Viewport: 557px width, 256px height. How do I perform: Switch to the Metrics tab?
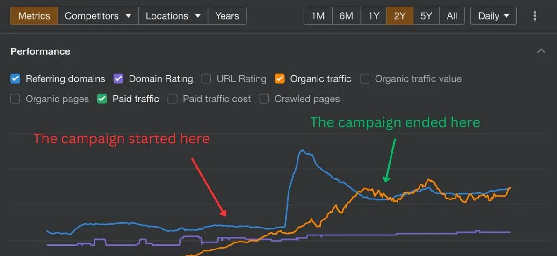[34, 16]
